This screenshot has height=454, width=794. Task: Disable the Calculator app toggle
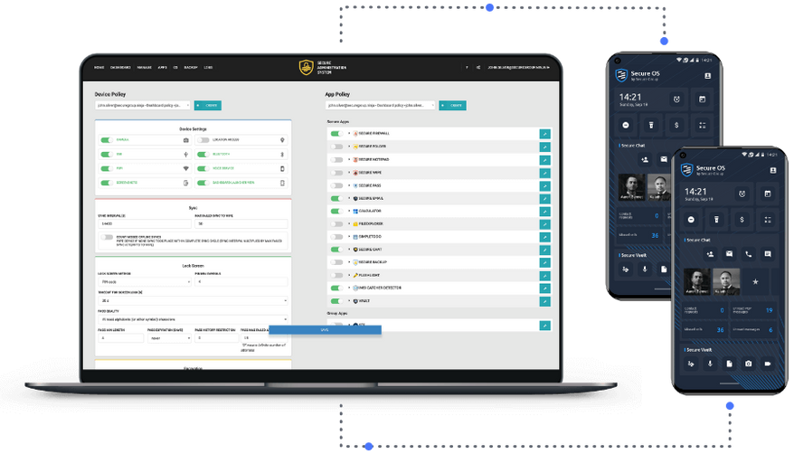336,211
